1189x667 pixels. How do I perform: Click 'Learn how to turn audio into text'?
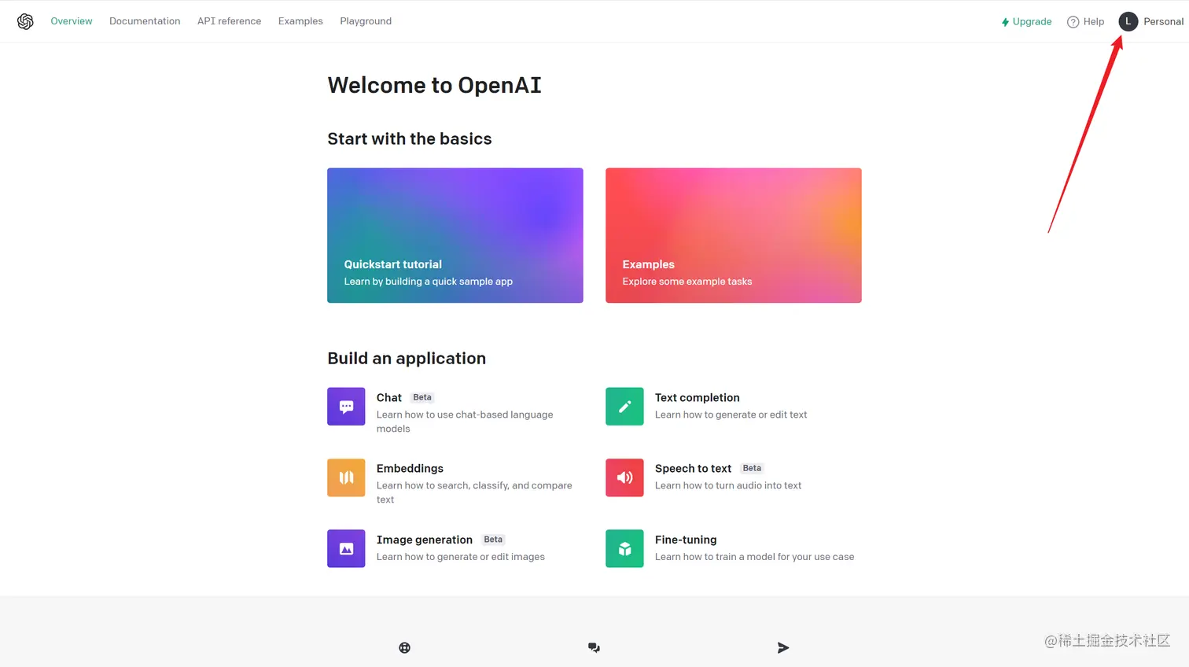click(728, 485)
